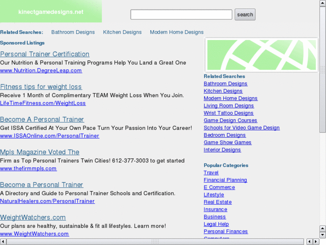The width and height of the screenshot is (326, 245).
Task: Visit www.ISSAOnline.com/PersonalTrainer link
Action: click(49, 136)
